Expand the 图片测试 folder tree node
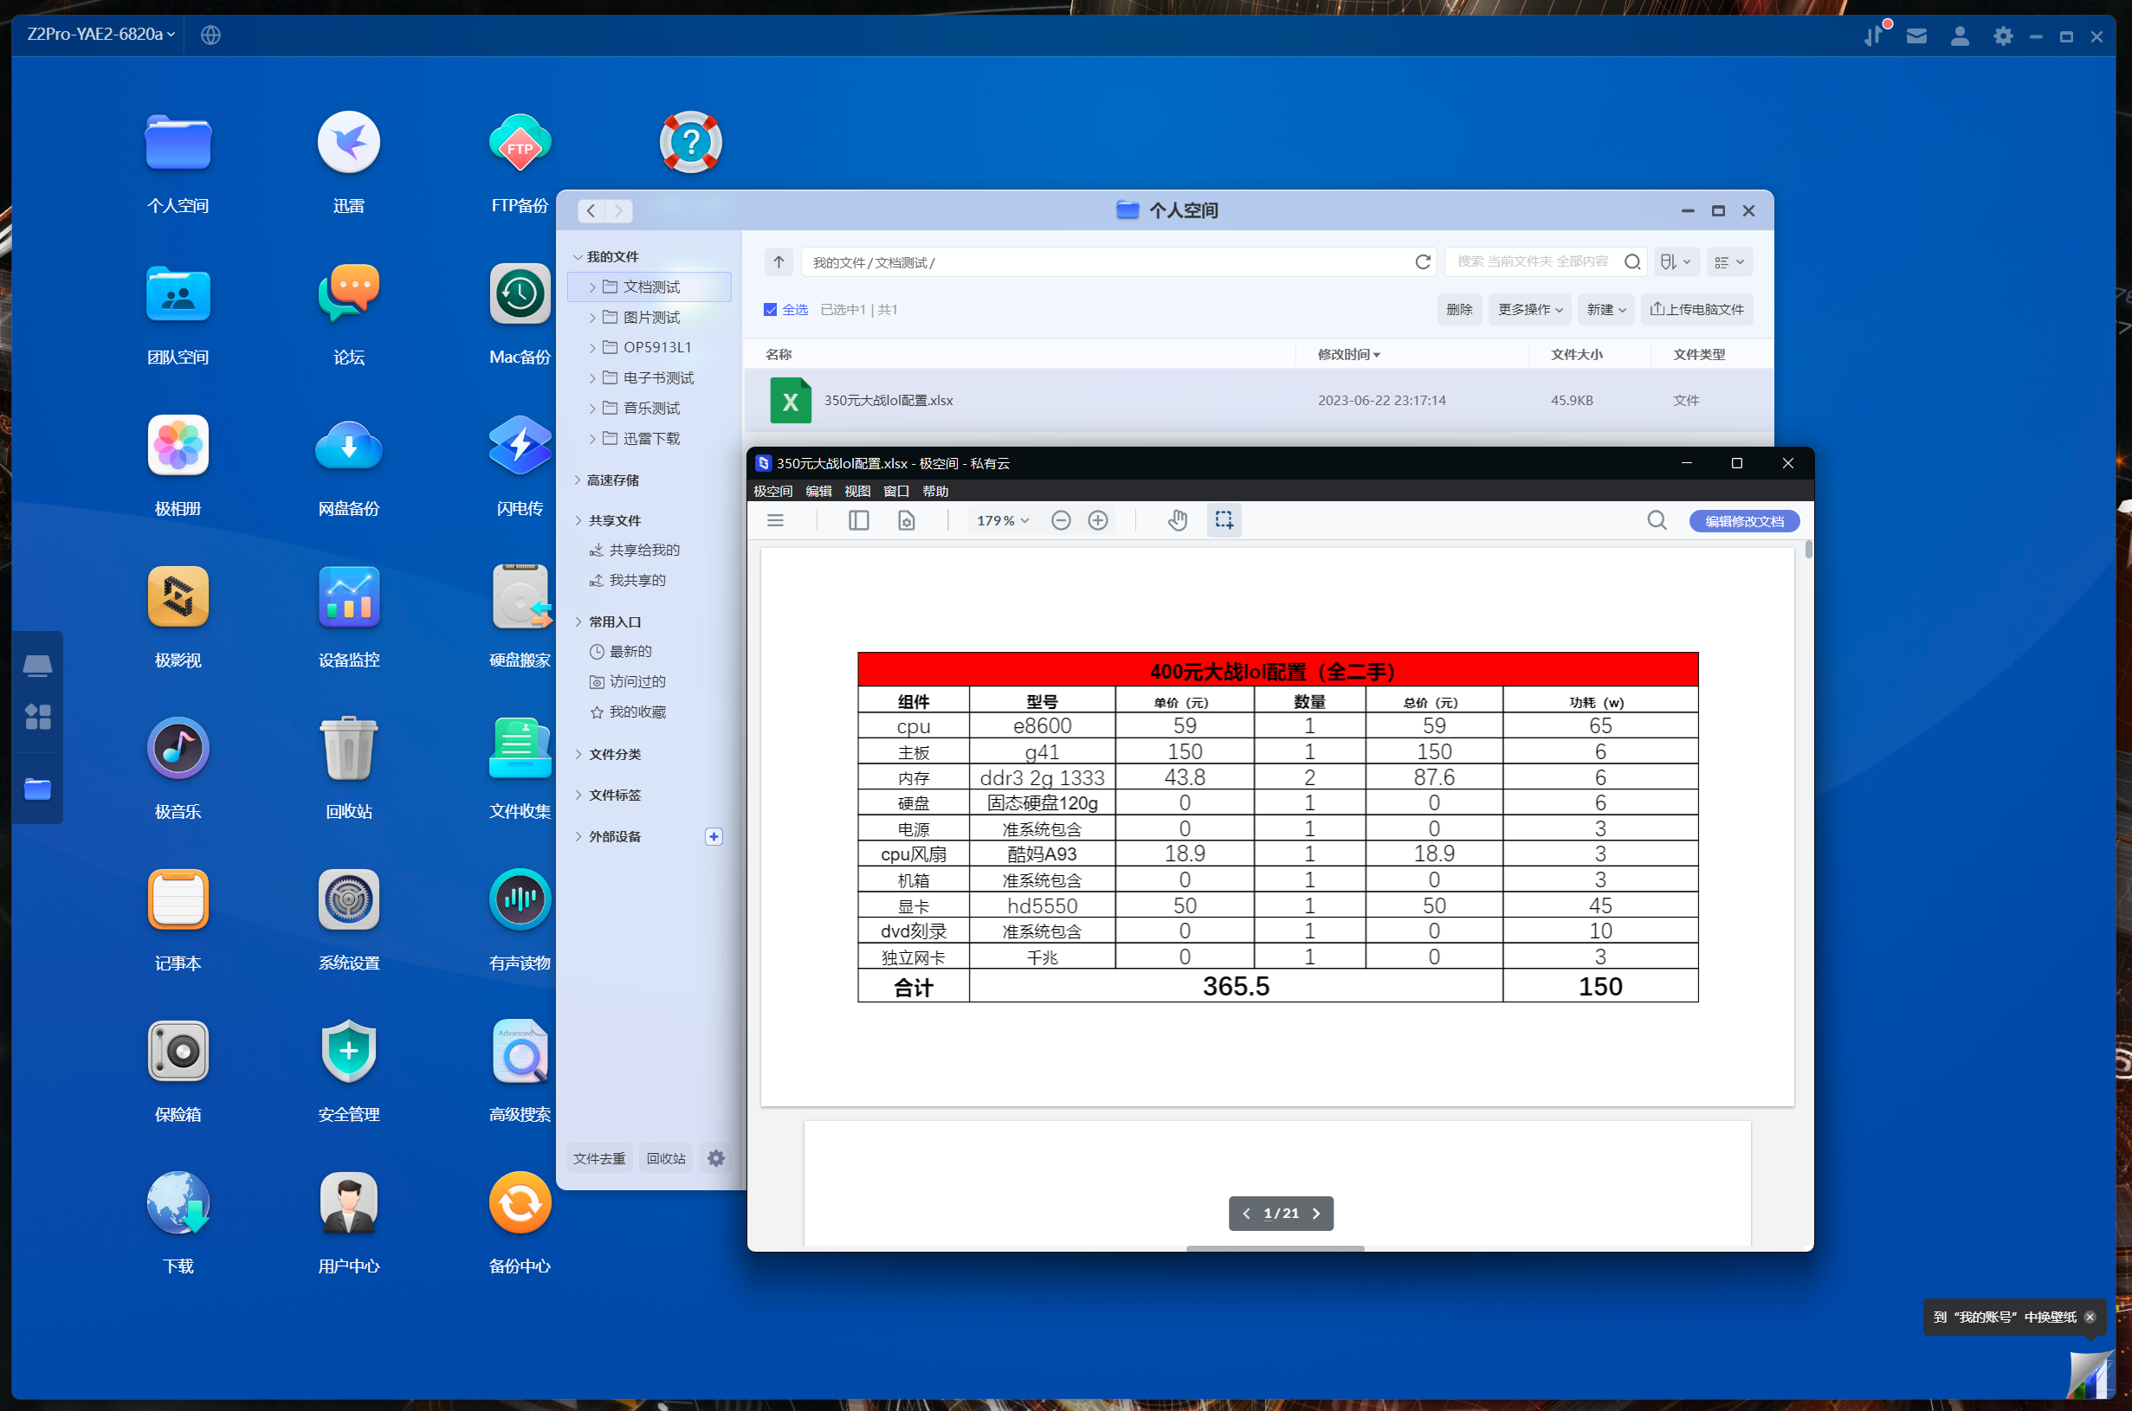Image resolution: width=2132 pixels, height=1411 pixels. pos(592,318)
